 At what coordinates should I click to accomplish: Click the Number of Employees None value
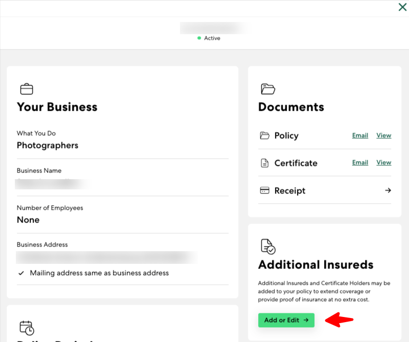(x=28, y=220)
